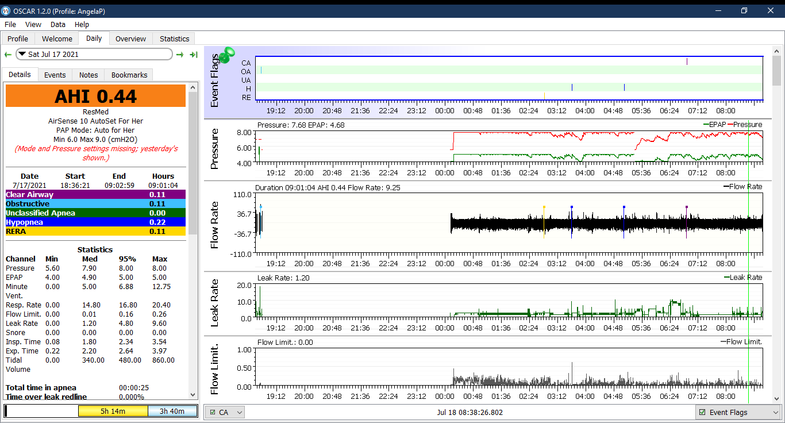Select the Daily tab
Image resolution: width=785 pixels, height=423 pixels.
(94, 38)
